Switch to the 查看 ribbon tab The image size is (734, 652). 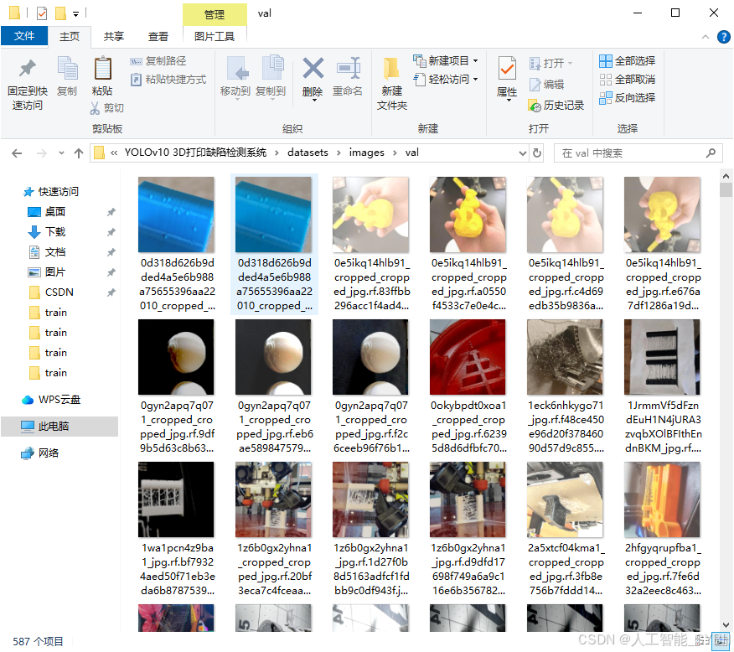pyautogui.click(x=160, y=37)
